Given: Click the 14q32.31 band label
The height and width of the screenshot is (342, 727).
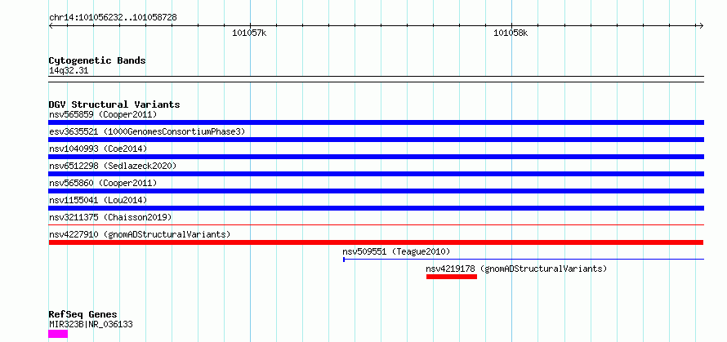Looking at the screenshot, I should click(x=69, y=71).
